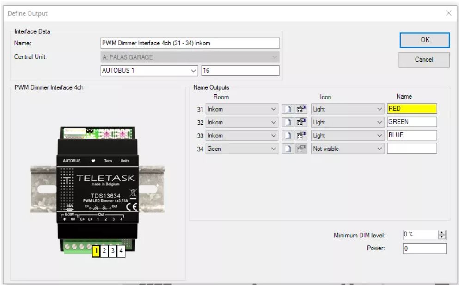This screenshot has height=286, width=459.
Task: Increase Minimum DIM level with up arrow
Action: [x=442, y=233]
